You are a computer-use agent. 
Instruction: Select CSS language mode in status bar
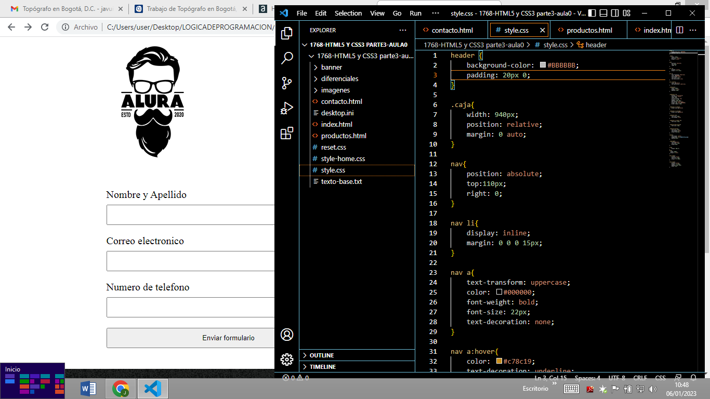pyautogui.click(x=660, y=378)
